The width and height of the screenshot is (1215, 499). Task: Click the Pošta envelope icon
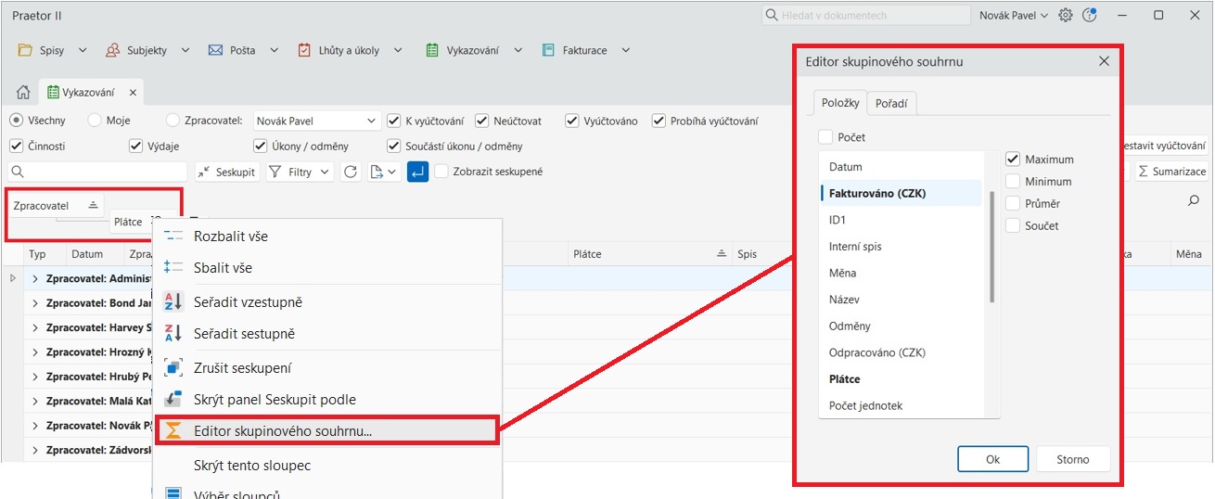coord(215,50)
